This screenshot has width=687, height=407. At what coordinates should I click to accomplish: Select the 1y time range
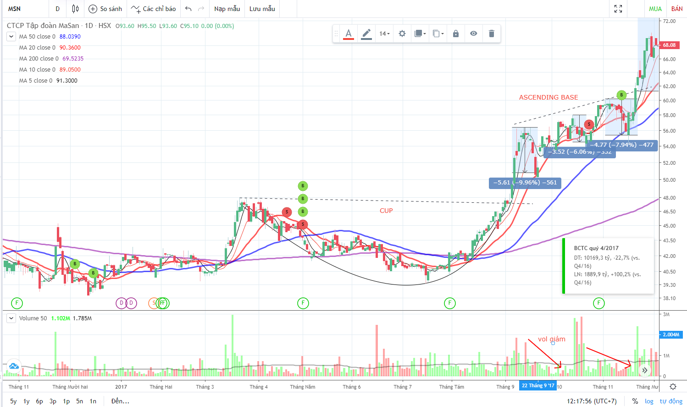pos(27,401)
